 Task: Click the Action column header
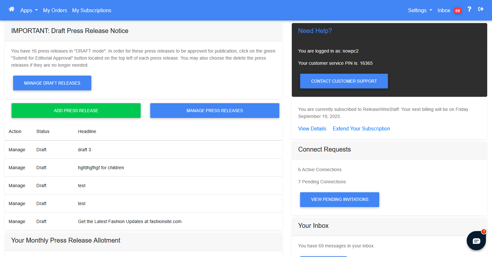pyautogui.click(x=15, y=131)
